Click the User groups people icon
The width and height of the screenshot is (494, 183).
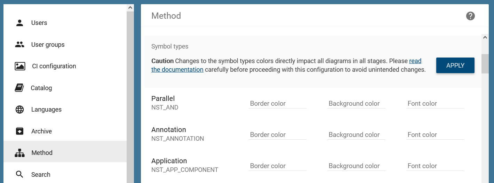[20, 44]
